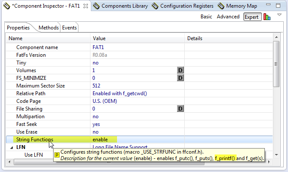This screenshot has height=172, width=288.
Task: Open the view menu dropdown arrow
Action: (x=279, y=15)
